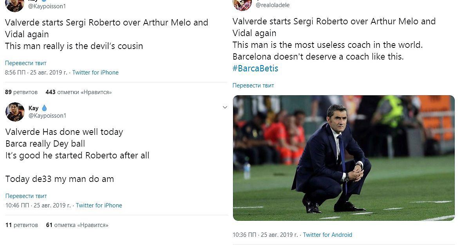View the 443 likes list

(x=78, y=92)
